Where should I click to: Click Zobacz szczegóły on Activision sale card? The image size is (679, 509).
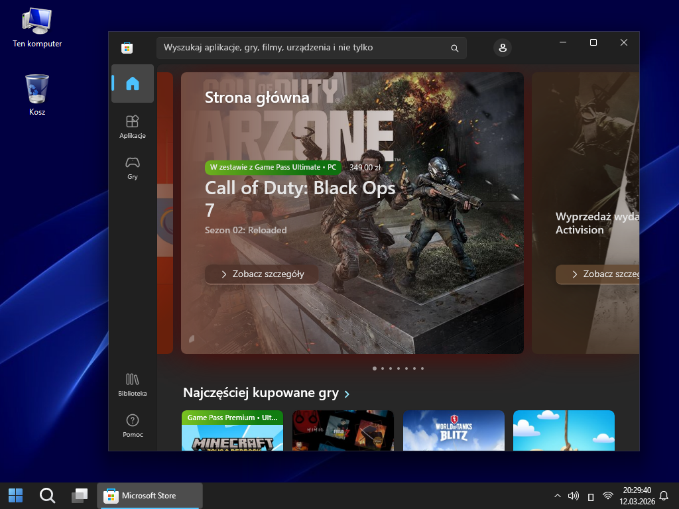pyautogui.click(x=597, y=274)
